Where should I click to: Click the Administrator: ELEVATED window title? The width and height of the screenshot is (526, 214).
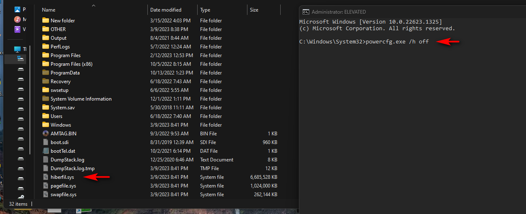click(x=339, y=12)
